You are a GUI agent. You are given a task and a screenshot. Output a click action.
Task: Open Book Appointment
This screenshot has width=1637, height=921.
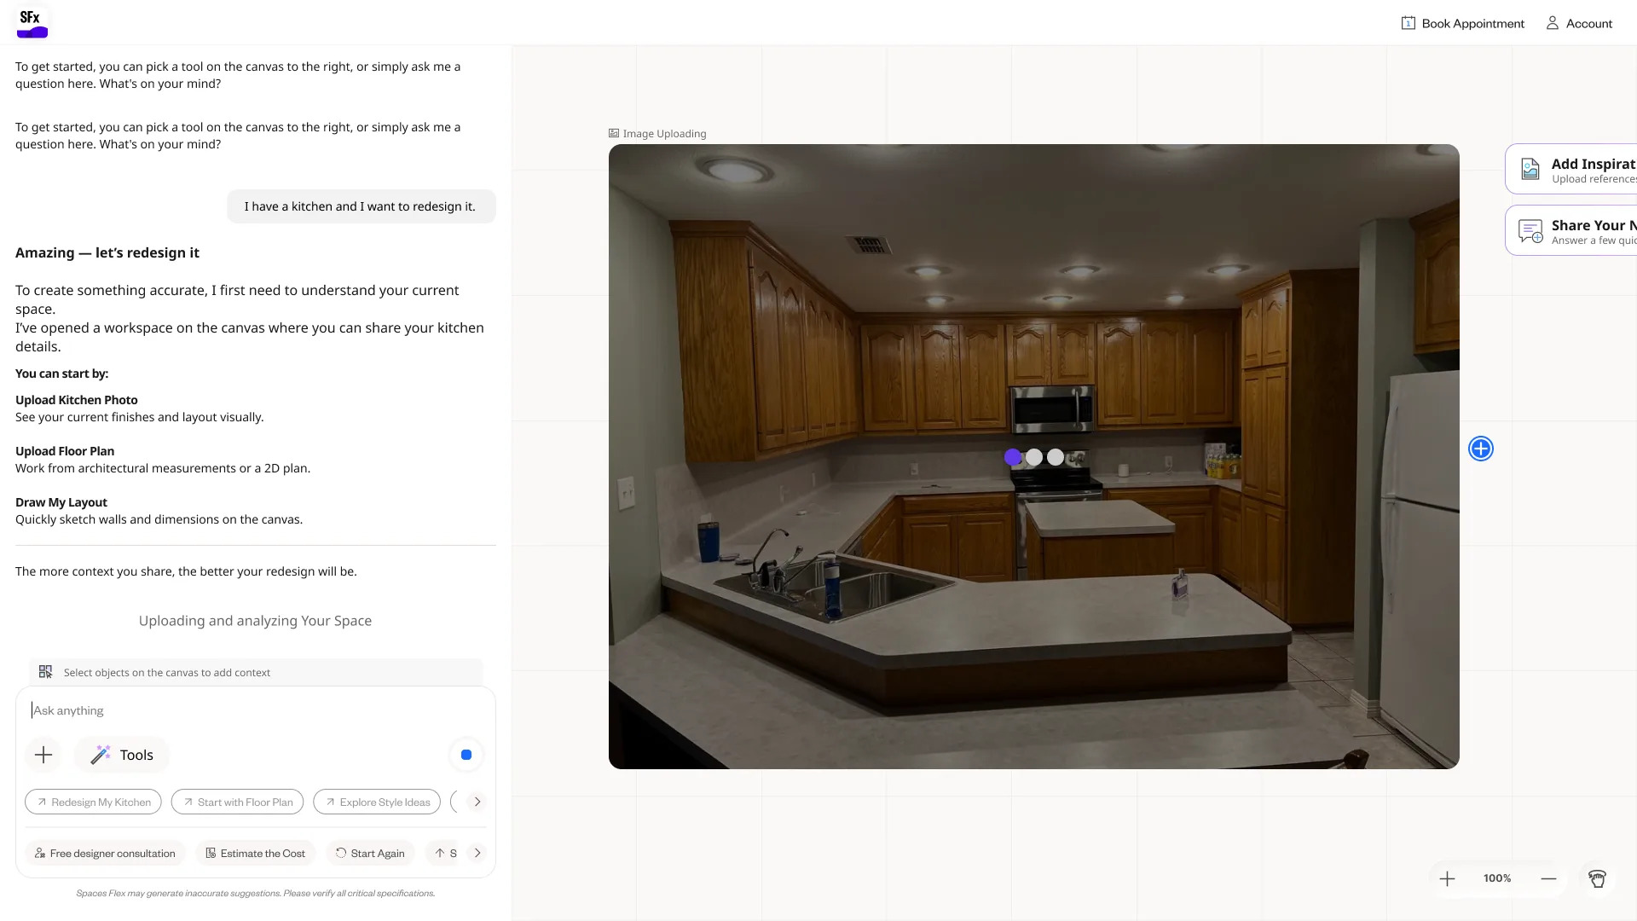(1463, 23)
